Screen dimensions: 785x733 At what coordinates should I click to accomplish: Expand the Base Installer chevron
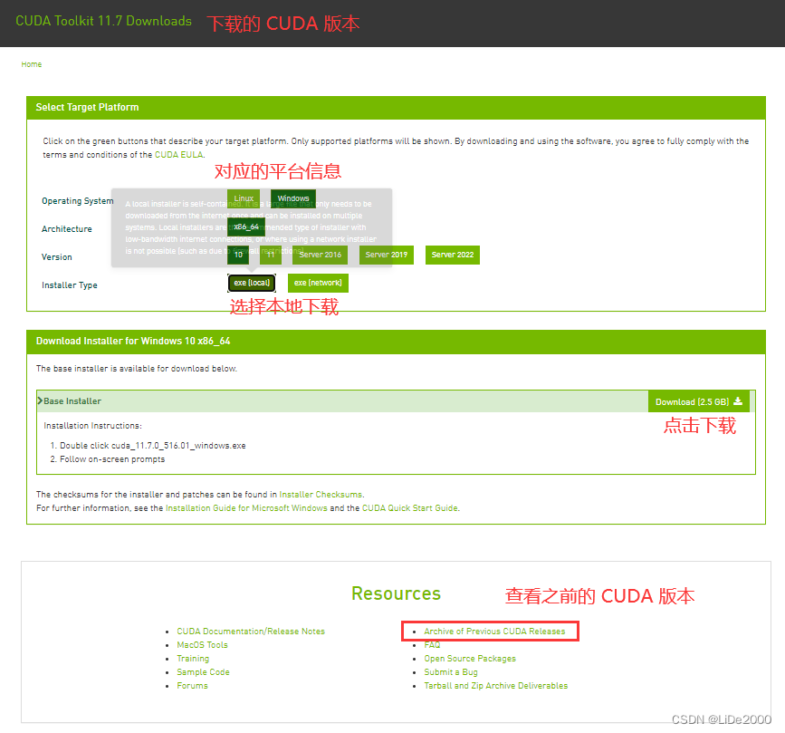point(40,400)
